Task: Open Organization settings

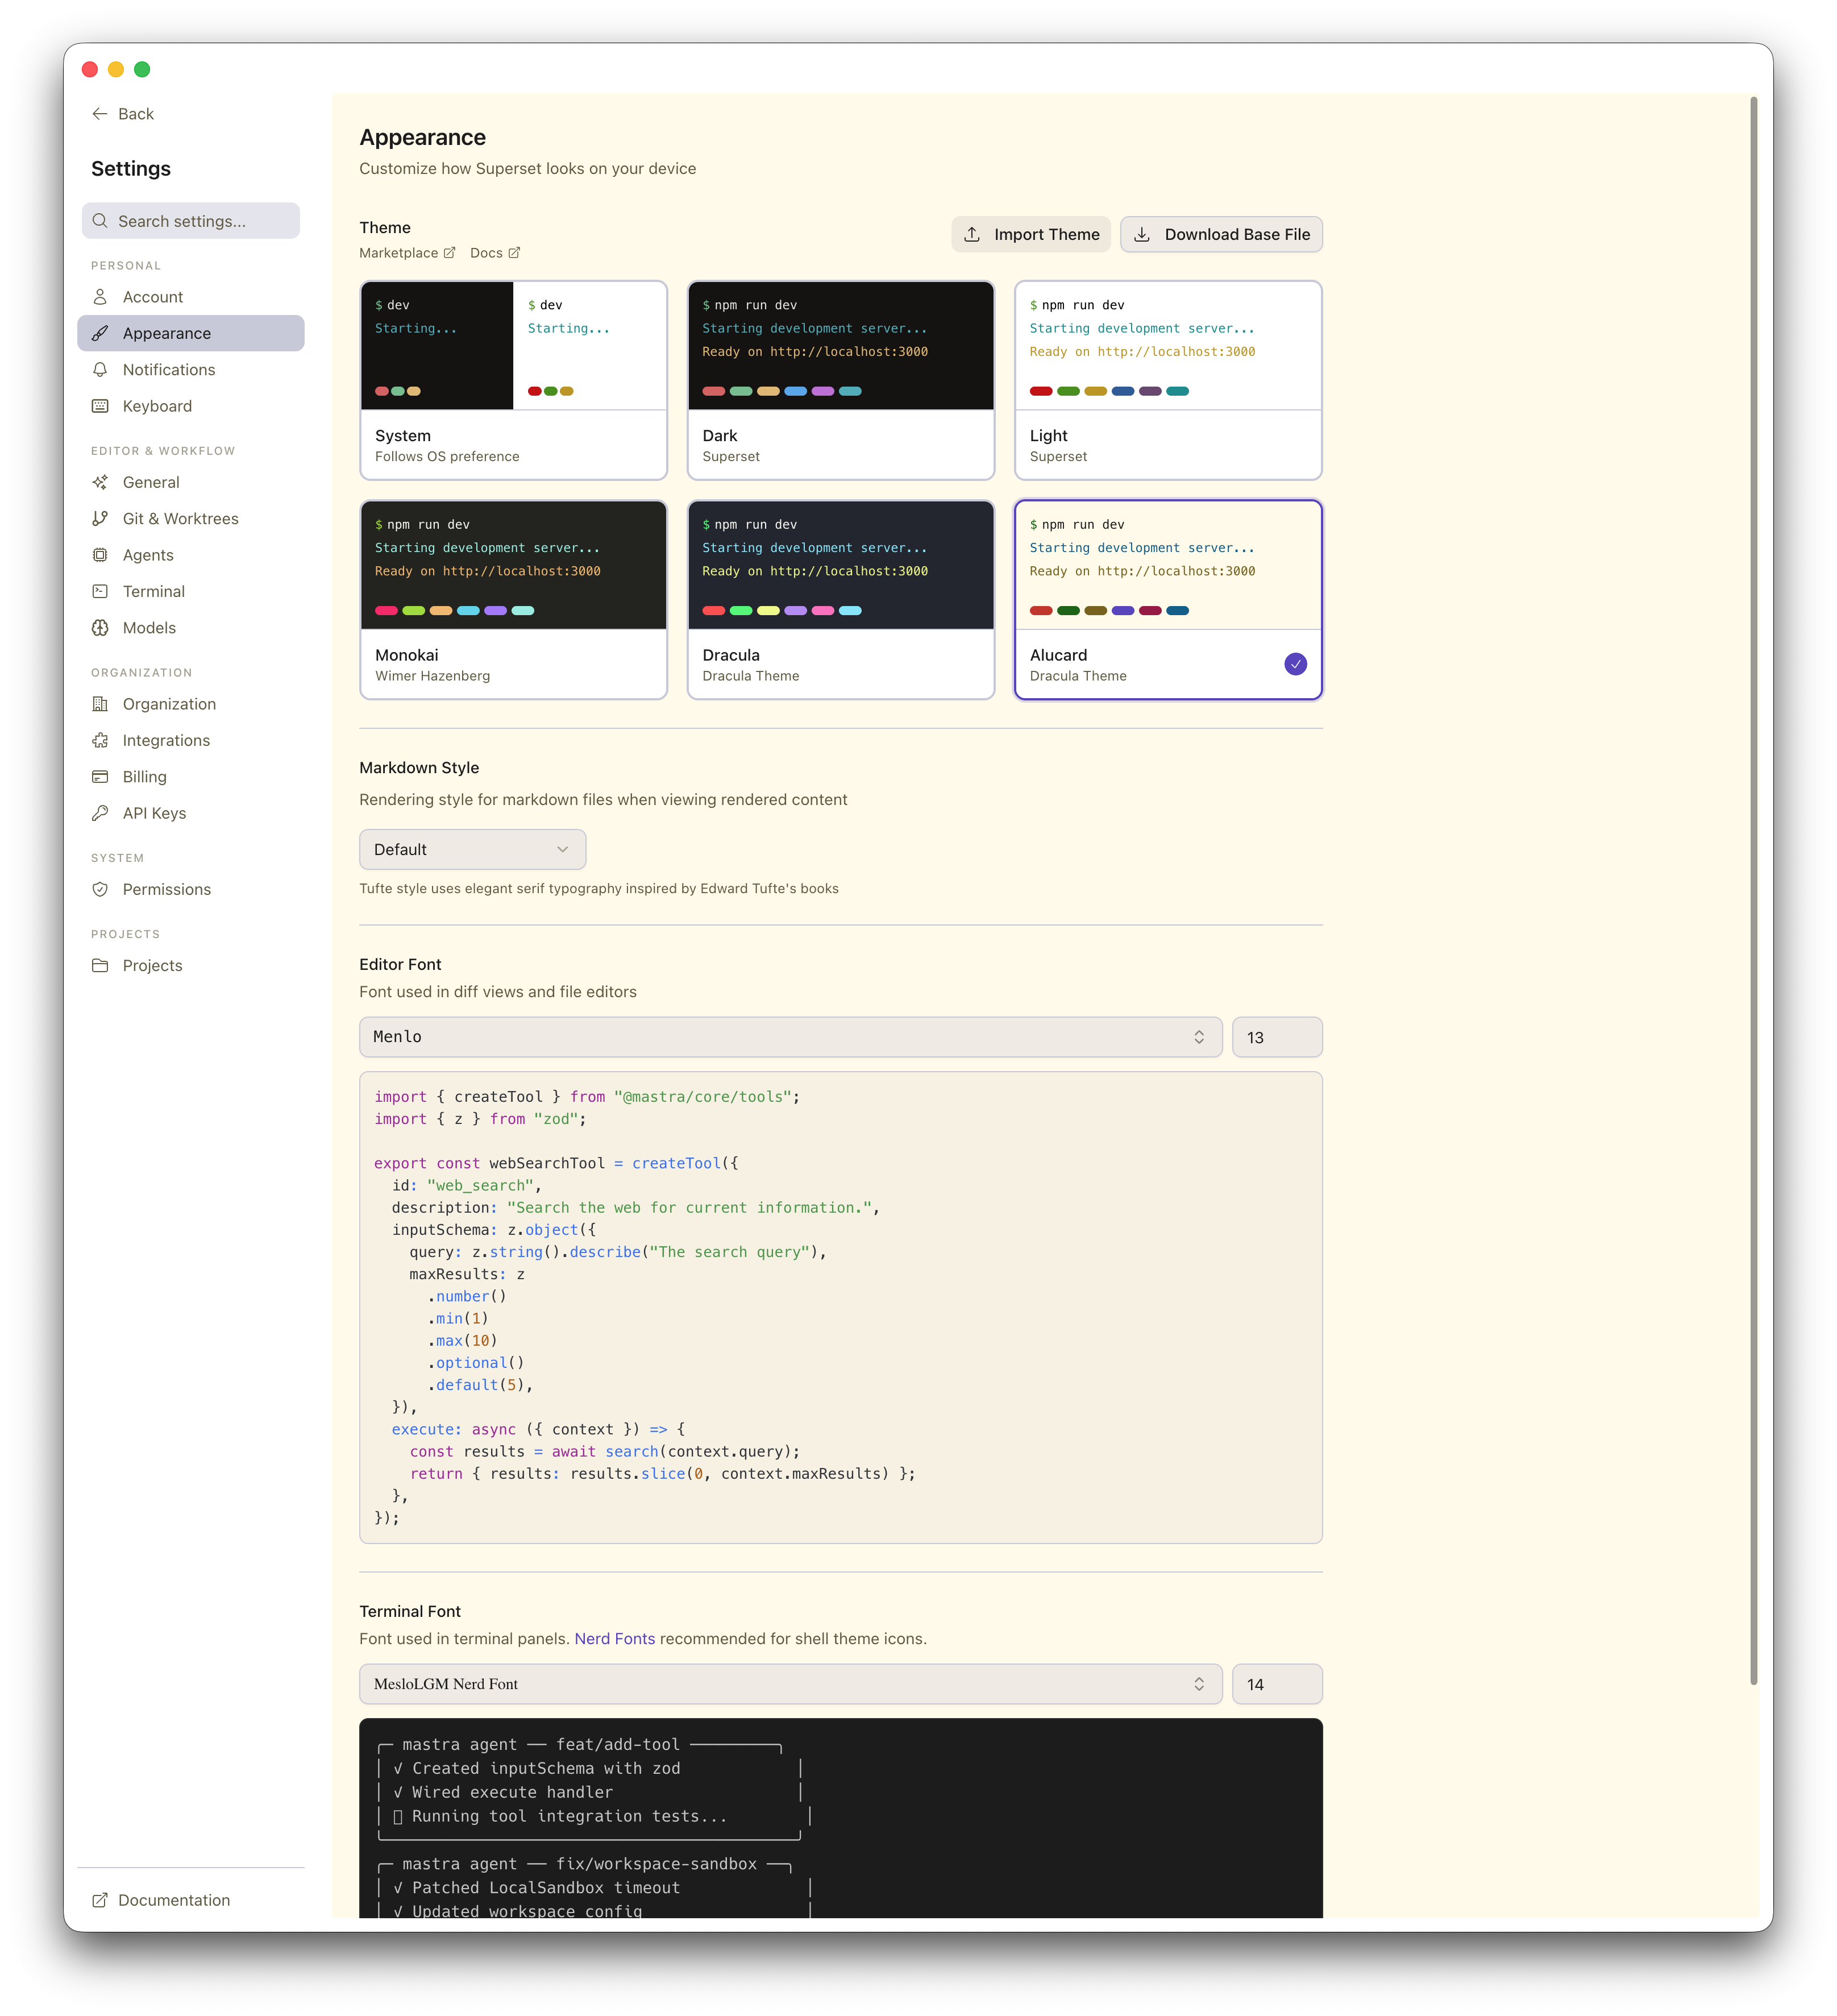Action: pos(190,704)
